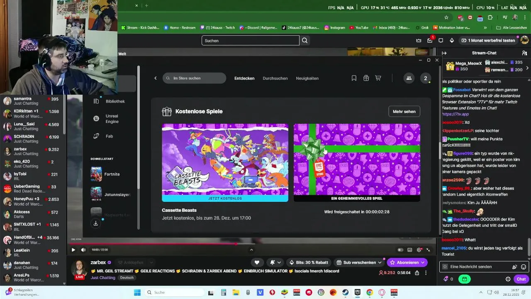The width and height of the screenshot is (531, 299).
Task: Open the Epic launcher downloads icon
Action: click(96, 223)
